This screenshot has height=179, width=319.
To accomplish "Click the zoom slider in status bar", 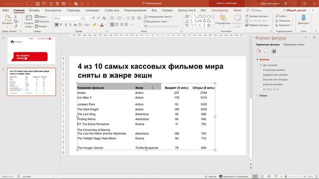I will point(293,177).
